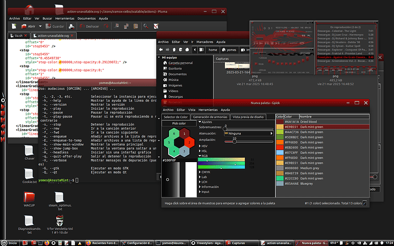This screenshot has width=394, height=246.
Task: Click the eject button in Audacious
Action: [284, 43]
